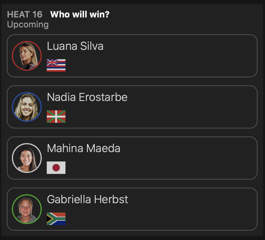Click Gabriella Herbst's green-ringed avatar photo
Screen dimensions: 265x240
[x=27, y=209]
